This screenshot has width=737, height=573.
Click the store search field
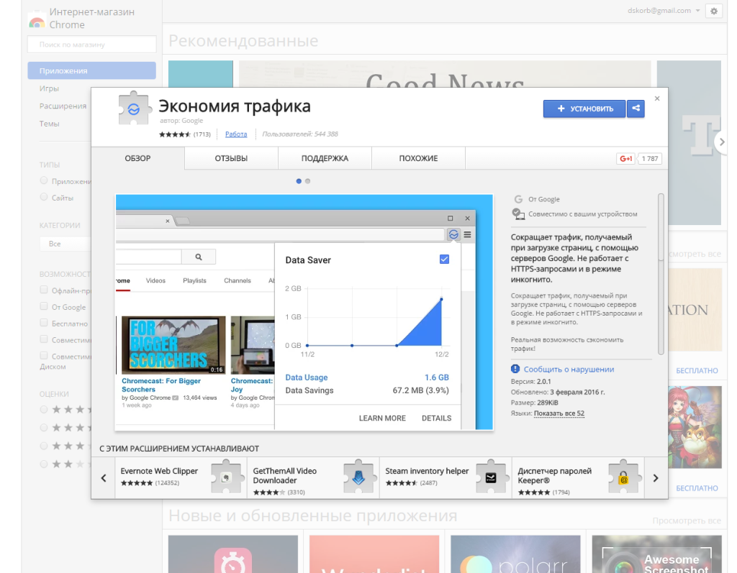91,45
